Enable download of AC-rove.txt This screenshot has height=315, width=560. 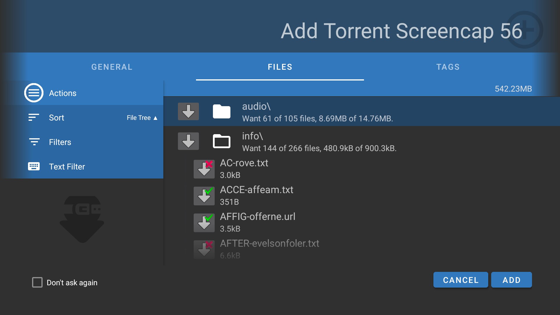tap(204, 169)
